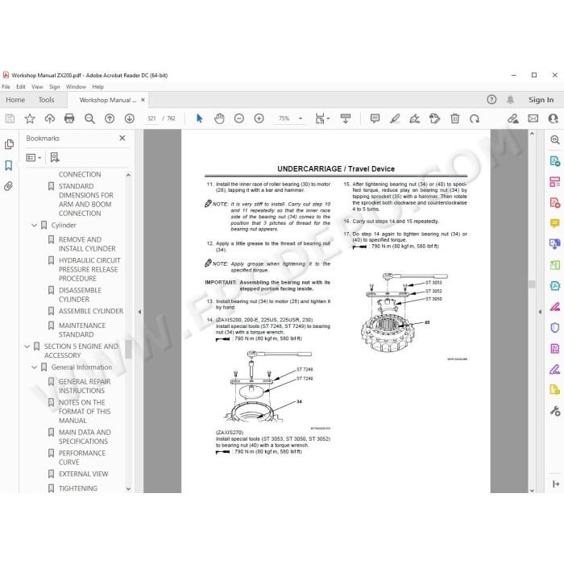Click the bookmarks list scrollbar thumb
Screen dimensions: 564x564
tap(128, 350)
